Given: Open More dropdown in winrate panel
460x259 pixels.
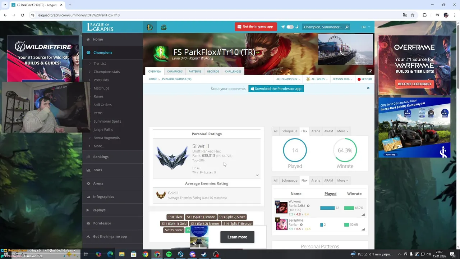Looking at the screenshot, I should [342, 131].
